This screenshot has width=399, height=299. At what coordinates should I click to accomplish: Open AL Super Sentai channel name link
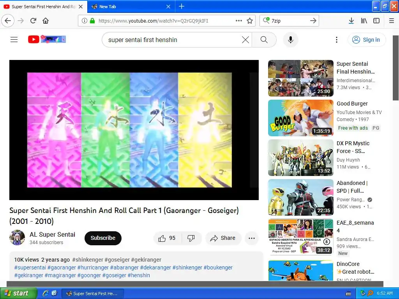click(x=53, y=234)
